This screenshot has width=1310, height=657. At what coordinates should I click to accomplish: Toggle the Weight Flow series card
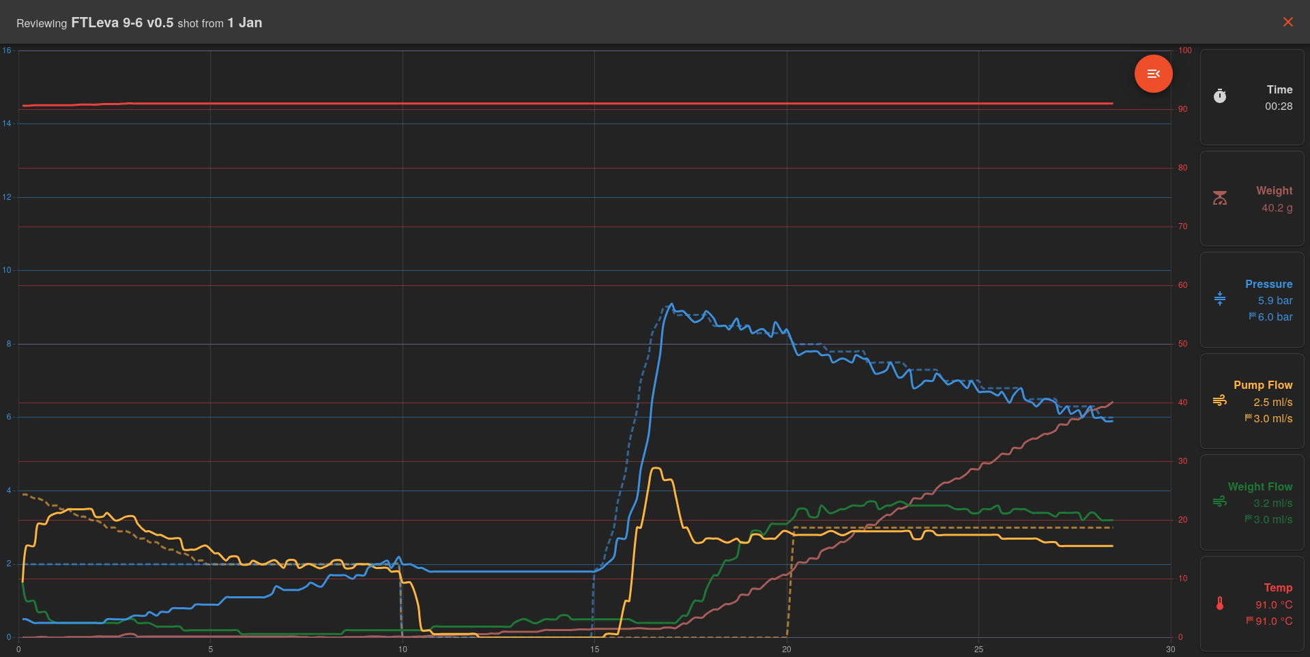pyautogui.click(x=1252, y=503)
